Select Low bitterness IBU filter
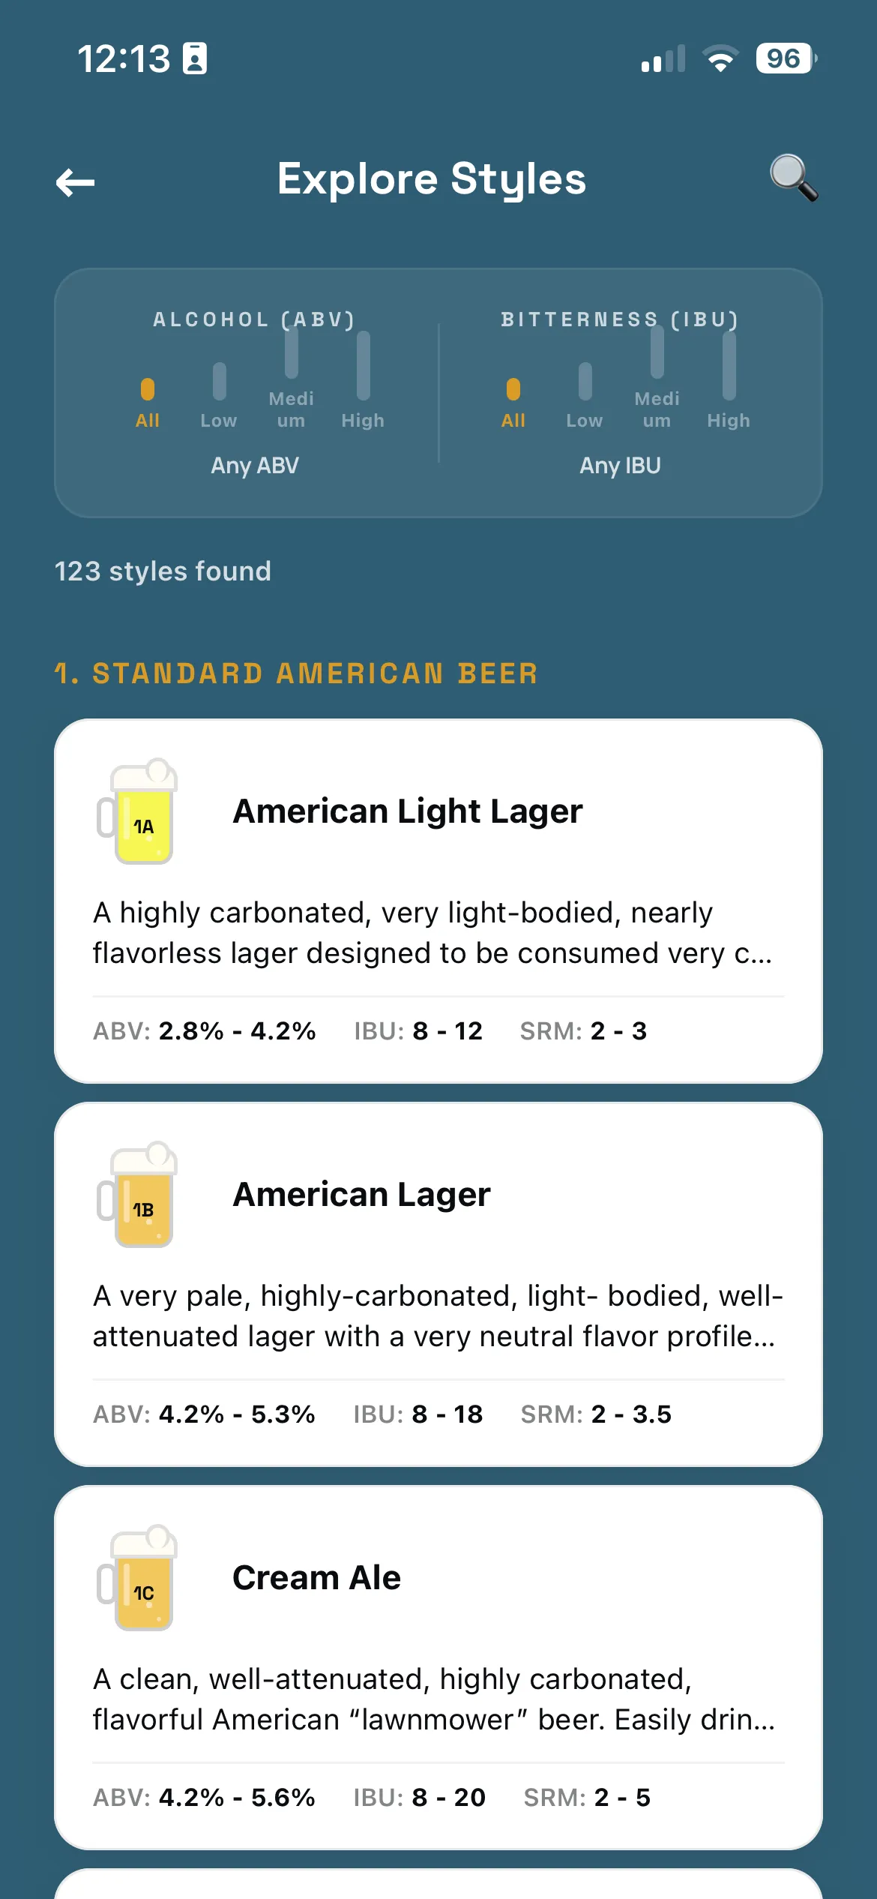Image resolution: width=877 pixels, height=1899 pixels. tap(585, 396)
